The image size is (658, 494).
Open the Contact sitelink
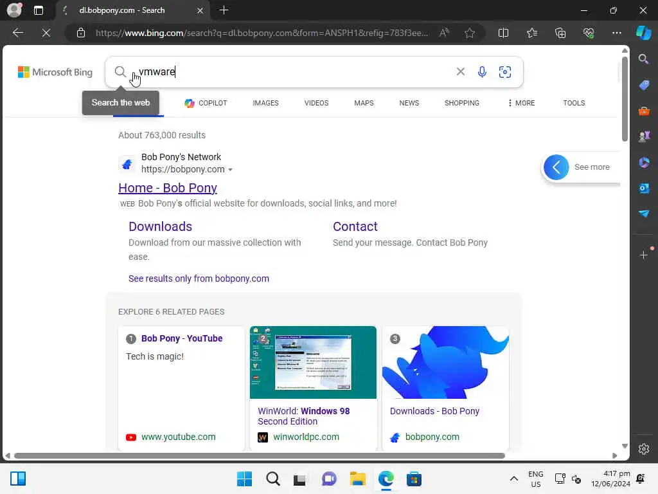[x=355, y=226]
